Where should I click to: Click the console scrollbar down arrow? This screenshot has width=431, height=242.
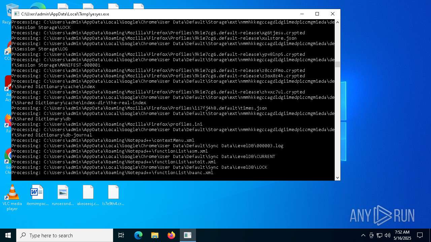tap(337, 178)
